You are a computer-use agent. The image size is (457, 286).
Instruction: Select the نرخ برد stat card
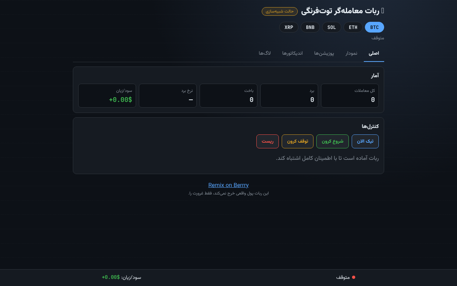click(168, 95)
